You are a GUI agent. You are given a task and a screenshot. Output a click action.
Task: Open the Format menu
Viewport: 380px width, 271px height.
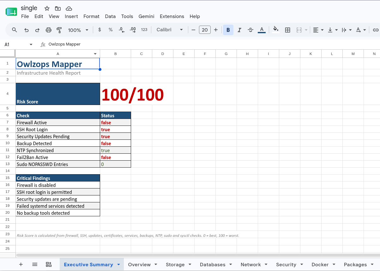91,16
